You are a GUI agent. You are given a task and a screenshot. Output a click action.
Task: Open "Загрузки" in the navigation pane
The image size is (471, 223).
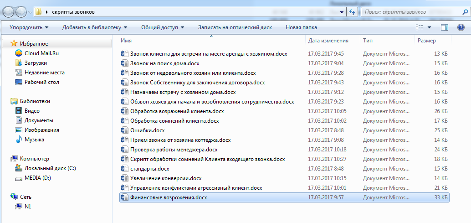coord(36,63)
